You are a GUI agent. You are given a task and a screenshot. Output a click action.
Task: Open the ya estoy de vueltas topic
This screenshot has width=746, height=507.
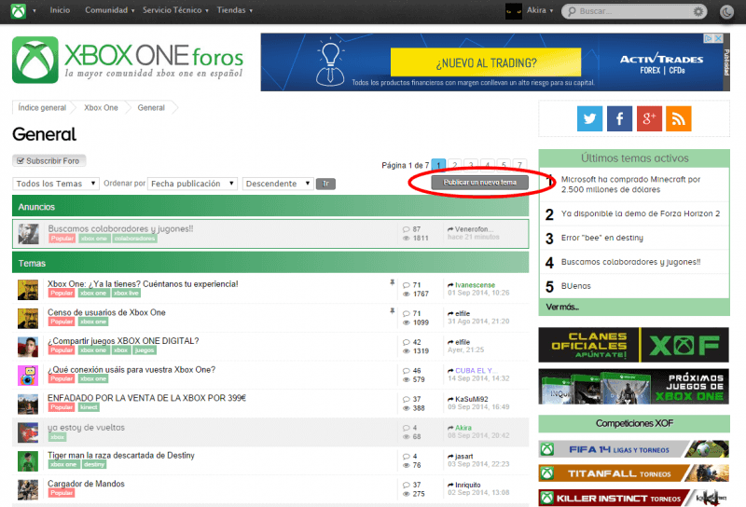pos(86,427)
